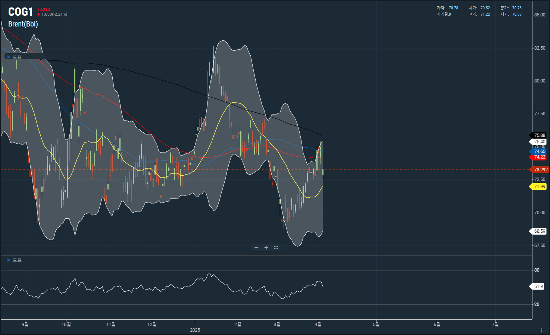
Task: Click the current price 73.292 axis marker
Action: tap(540, 170)
